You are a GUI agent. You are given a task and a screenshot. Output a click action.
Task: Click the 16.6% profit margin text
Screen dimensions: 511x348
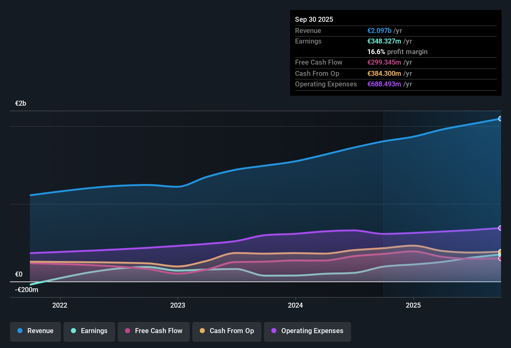tap(397, 52)
